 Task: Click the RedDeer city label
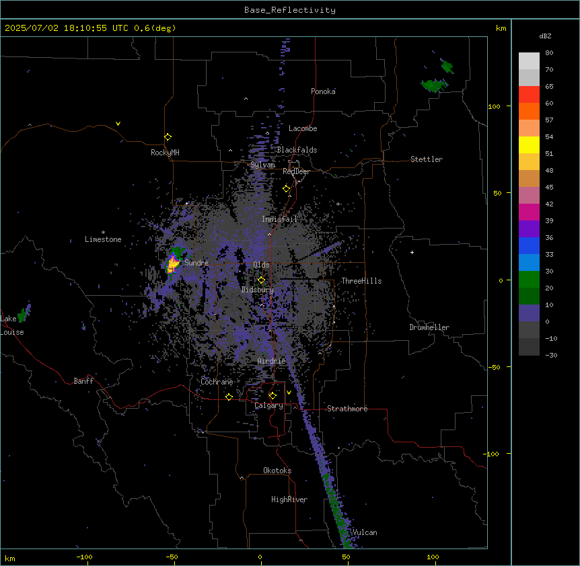(296, 171)
